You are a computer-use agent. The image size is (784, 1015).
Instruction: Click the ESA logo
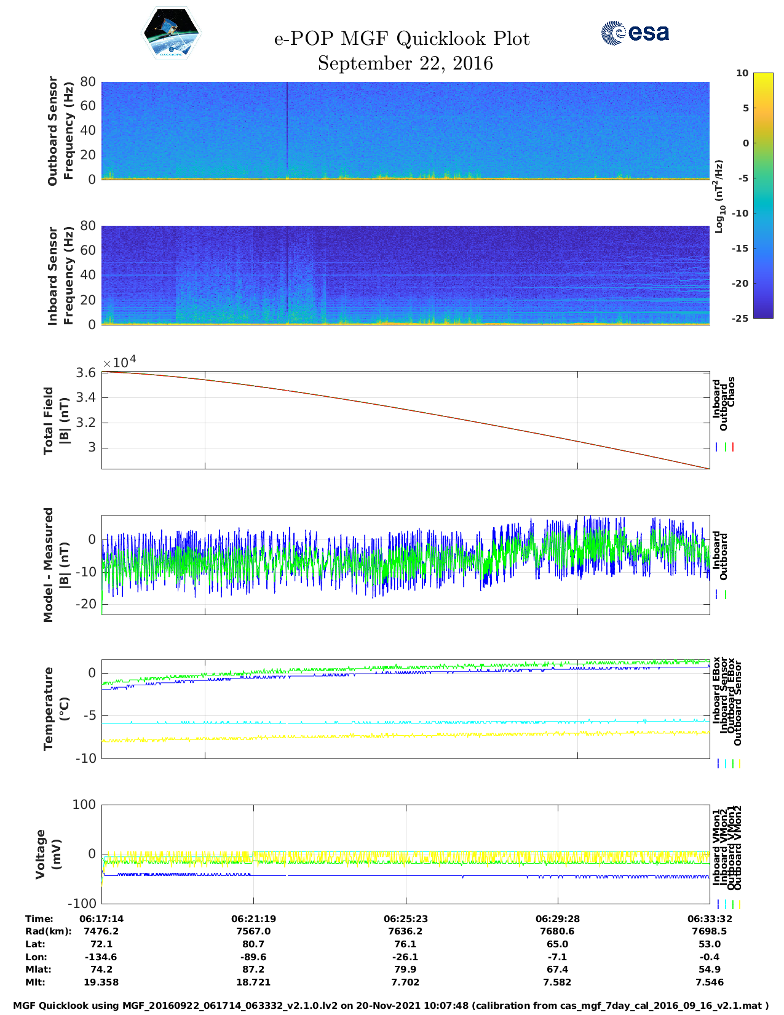click(x=635, y=33)
